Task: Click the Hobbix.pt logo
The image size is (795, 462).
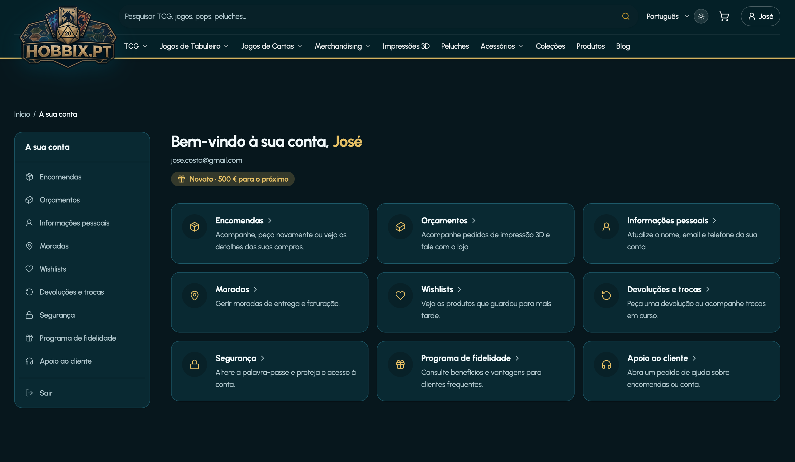Action: tap(68, 37)
